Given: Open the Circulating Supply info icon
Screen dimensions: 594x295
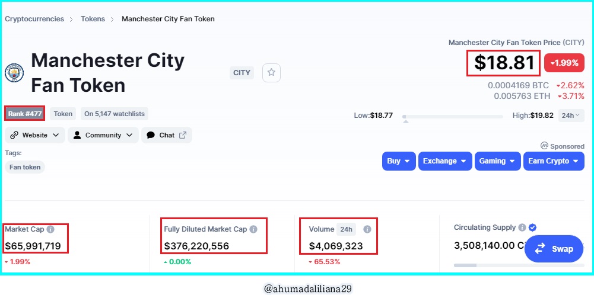Looking at the screenshot, I should tap(522, 227).
